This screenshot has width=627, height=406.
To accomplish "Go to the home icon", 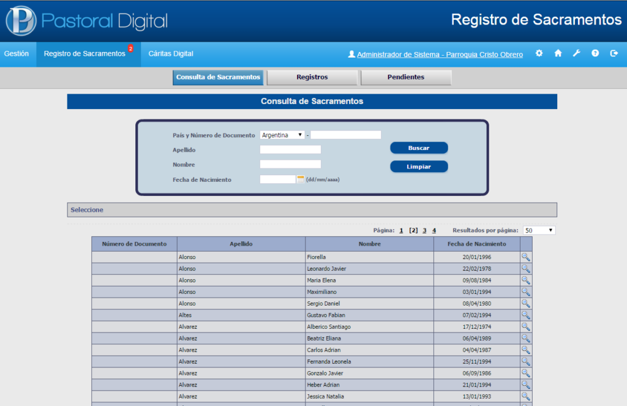I will click(x=558, y=53).
